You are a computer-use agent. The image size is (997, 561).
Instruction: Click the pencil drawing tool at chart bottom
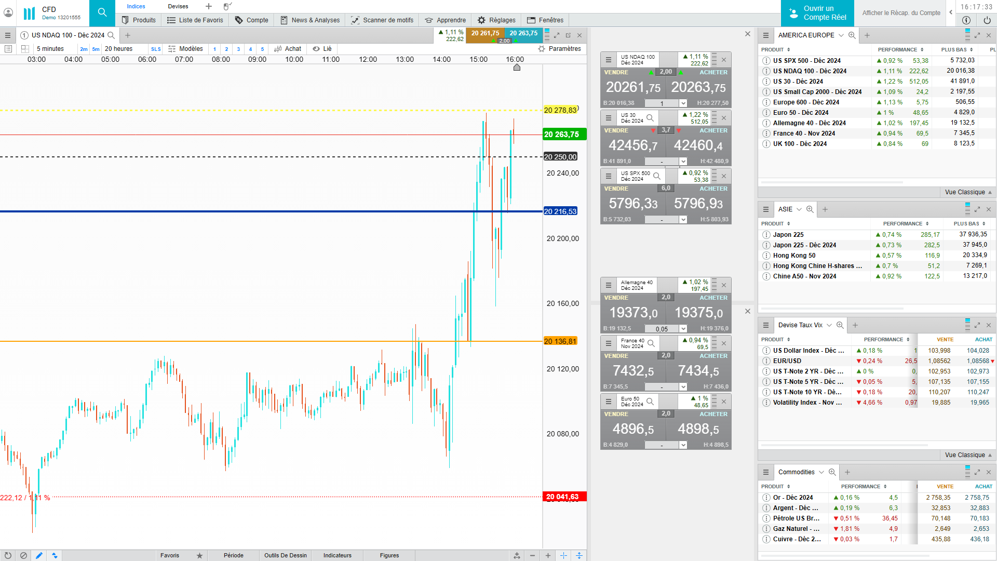39,555
